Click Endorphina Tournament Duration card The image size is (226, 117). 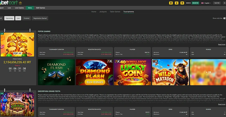point(56,112)
